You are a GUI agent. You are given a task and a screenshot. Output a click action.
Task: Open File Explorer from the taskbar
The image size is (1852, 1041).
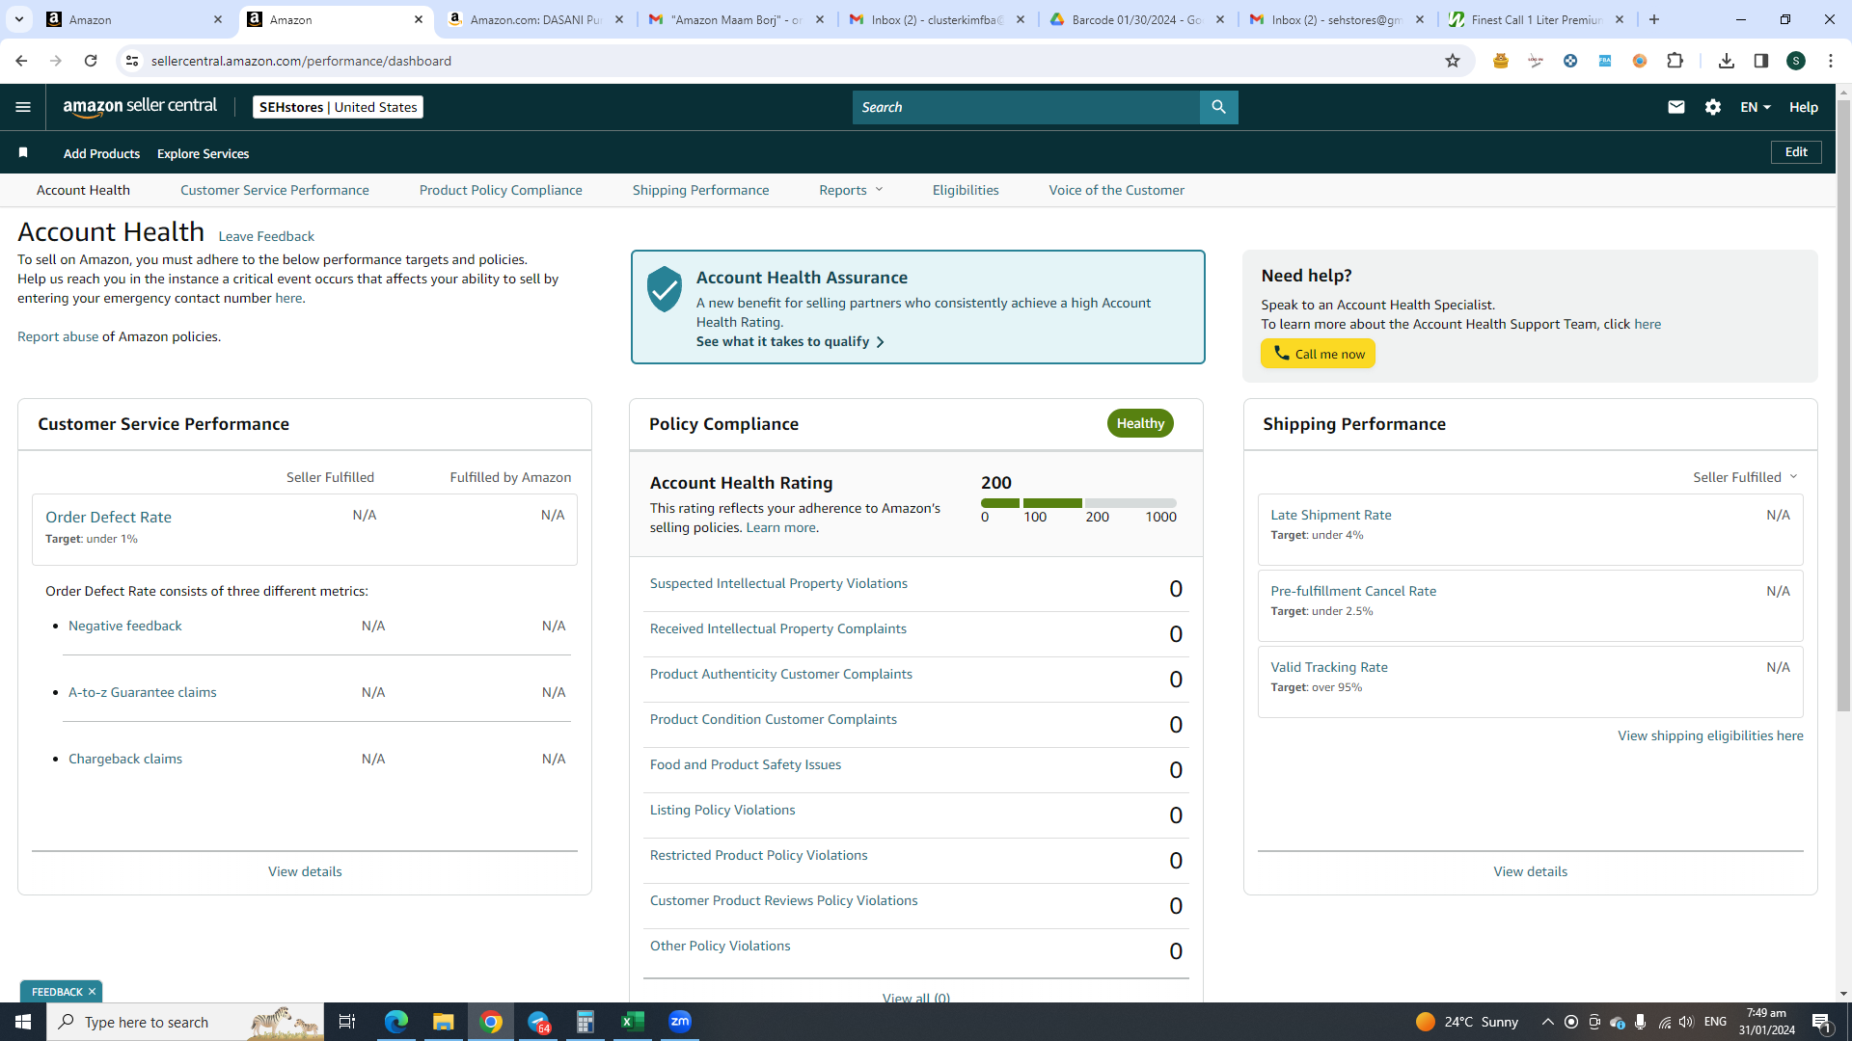click(x=443, y=1022)
